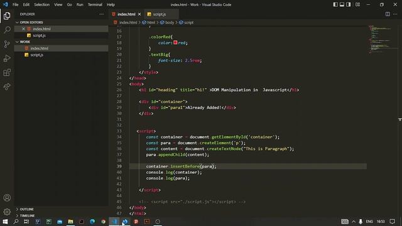
Task: Open the index.html breadcrumb dropdown
Action: (126, 23)
